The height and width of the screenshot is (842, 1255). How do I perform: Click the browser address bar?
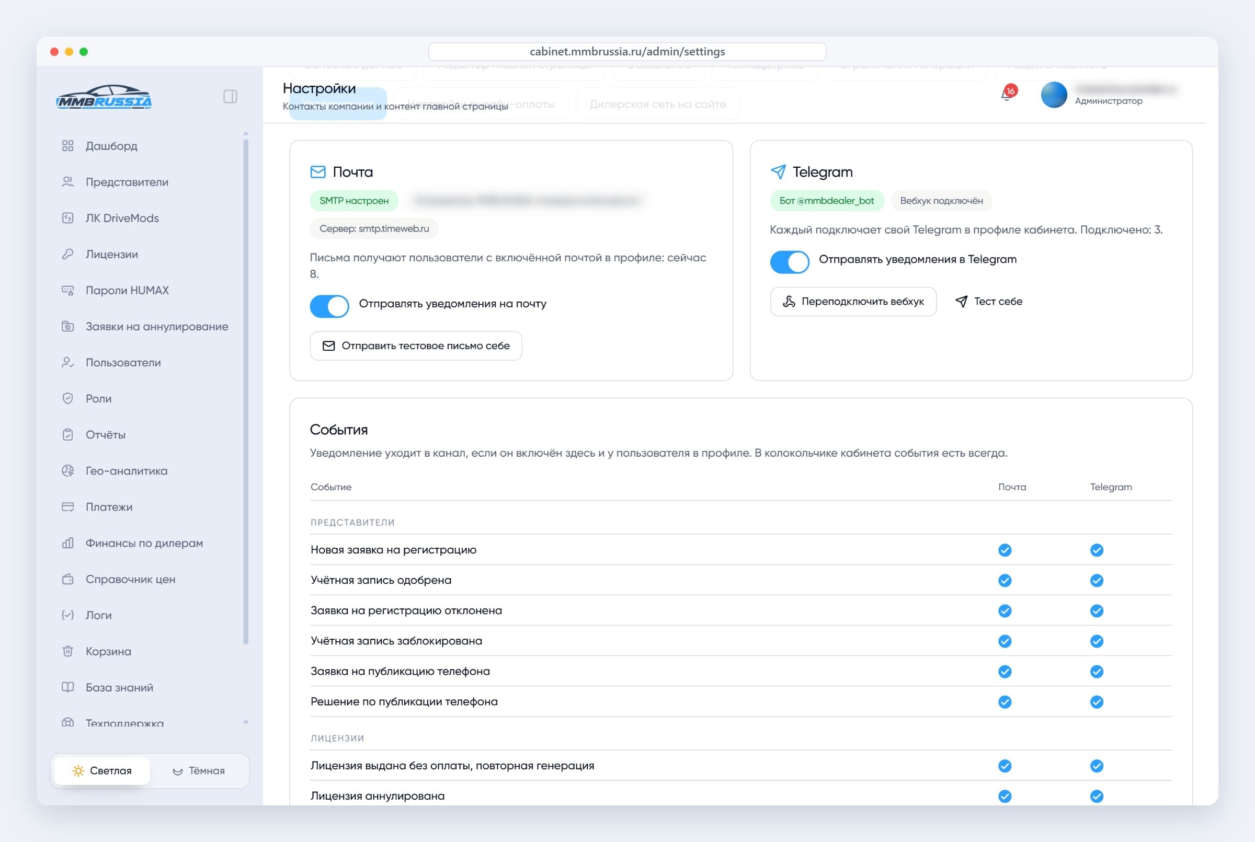[627, 52]
